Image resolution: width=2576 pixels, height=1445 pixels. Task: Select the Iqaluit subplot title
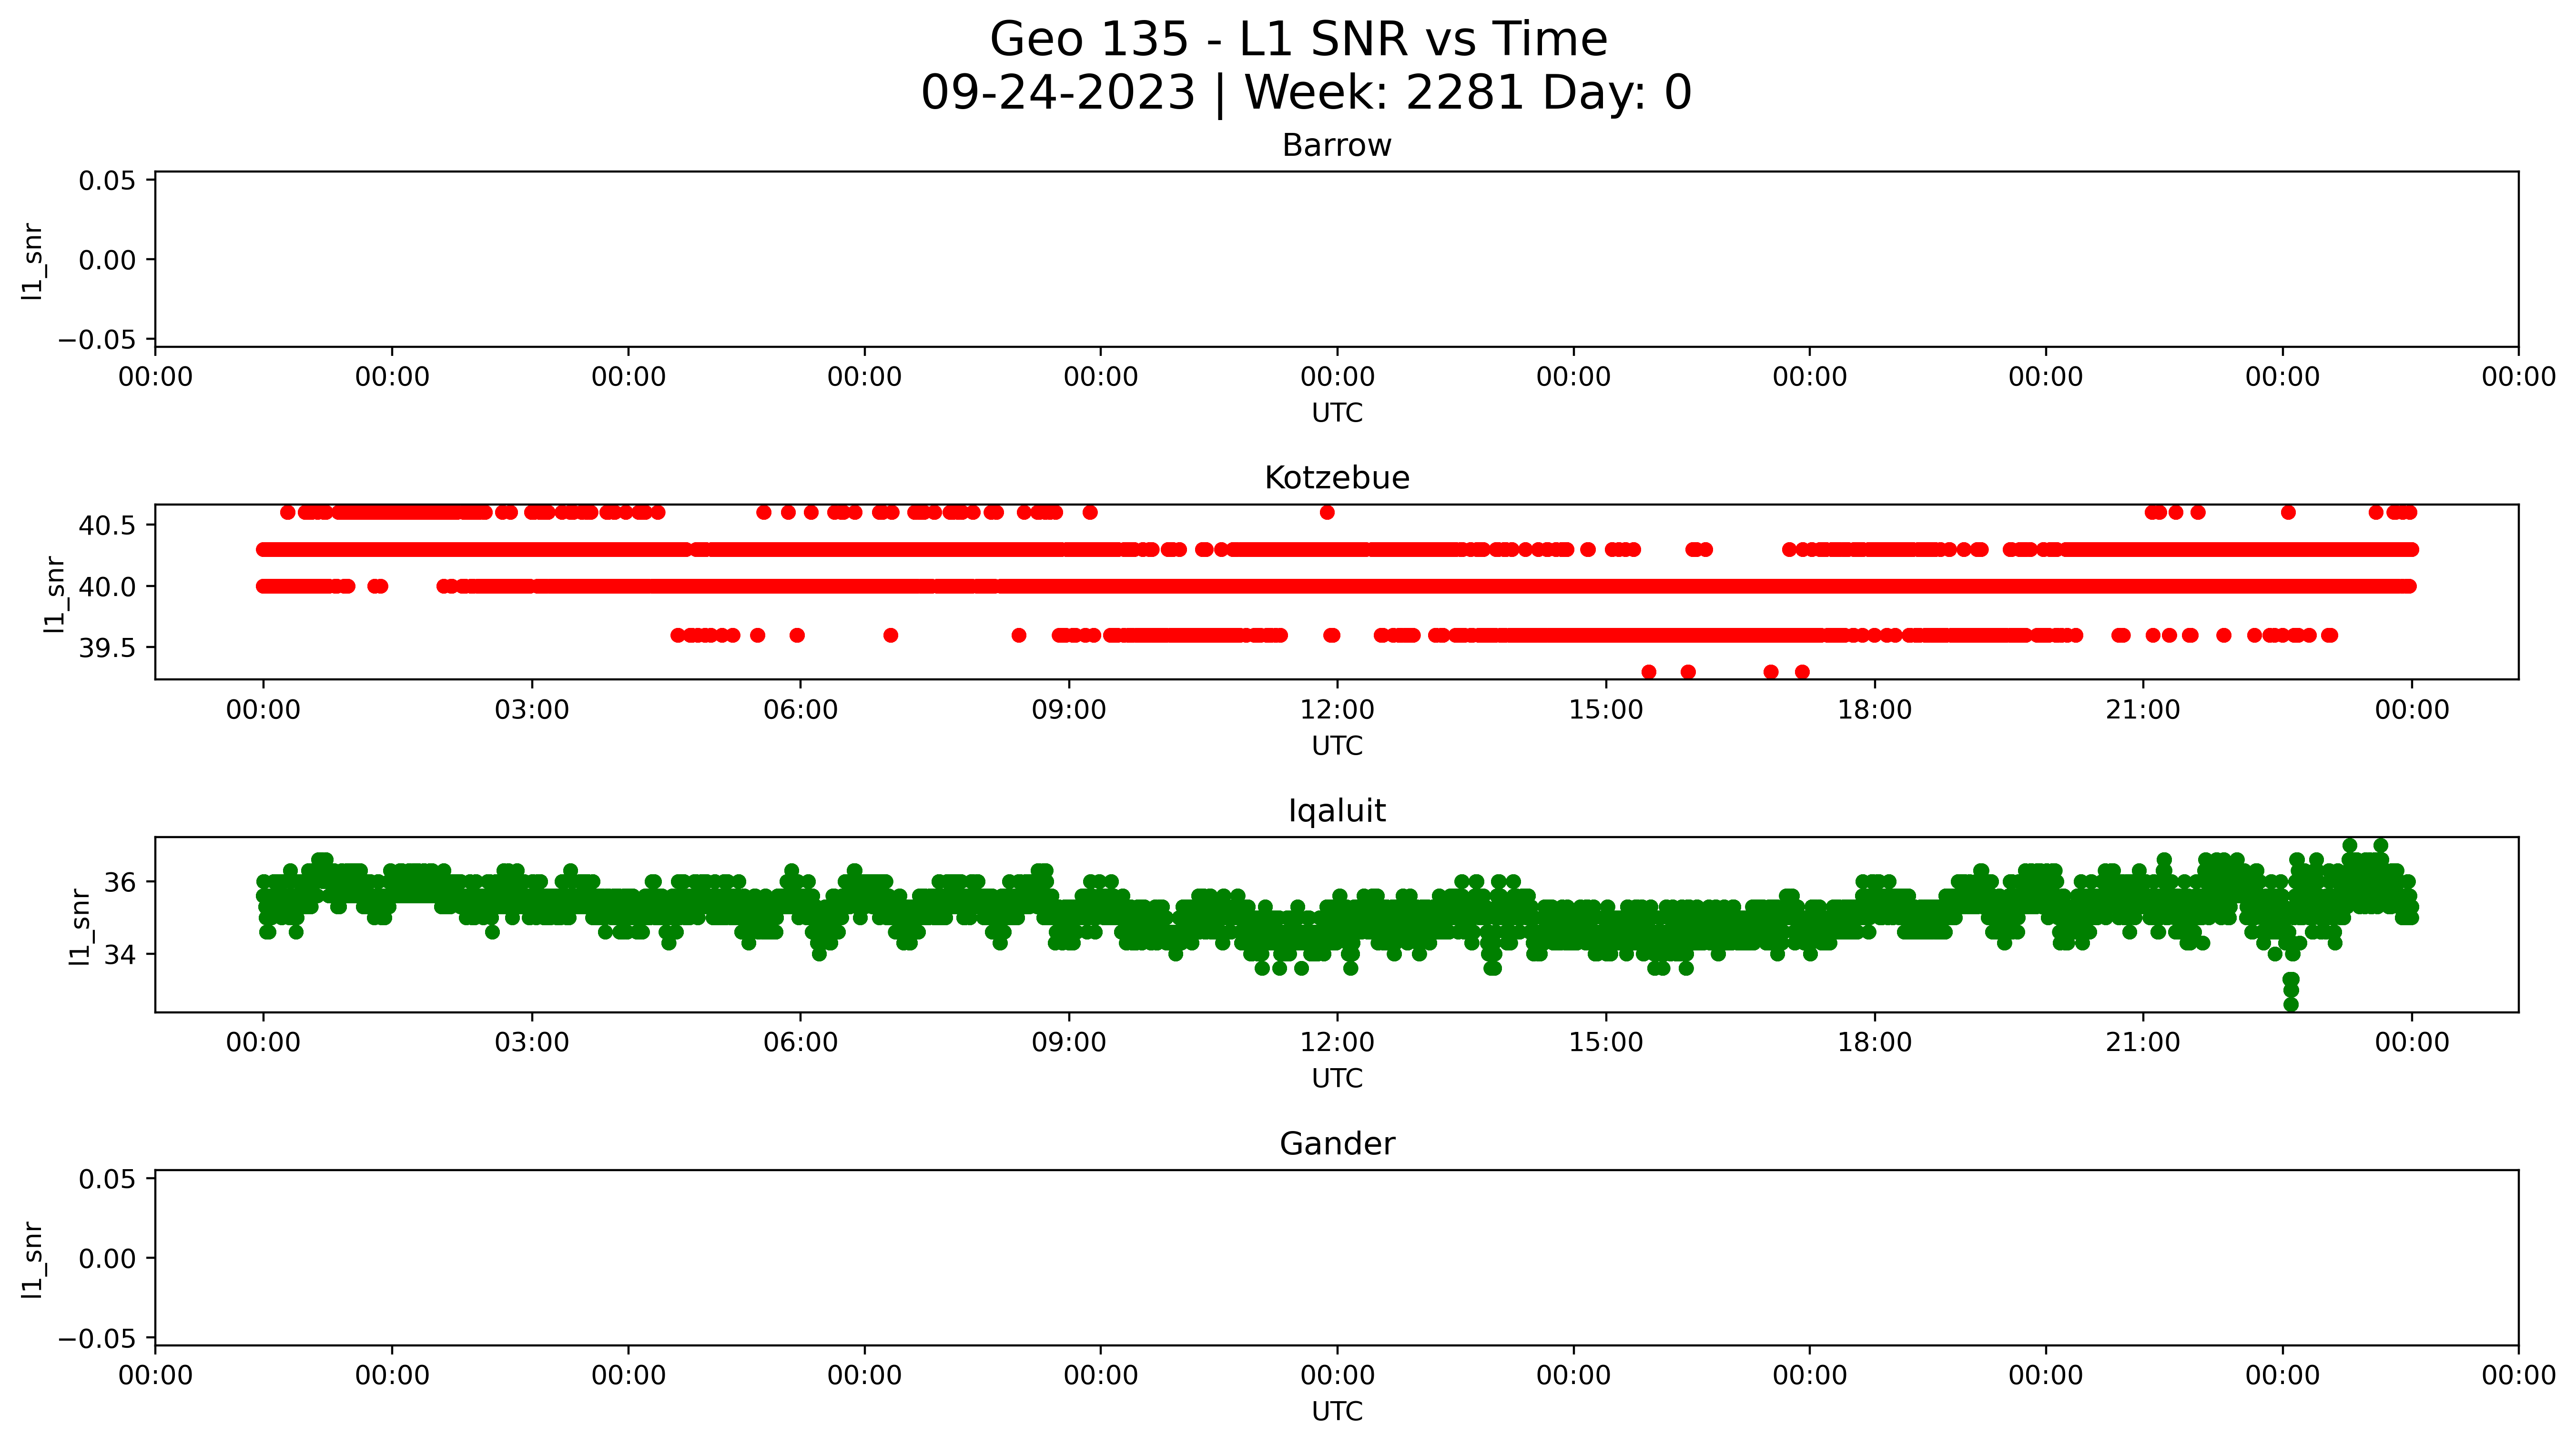(1337, 811)
